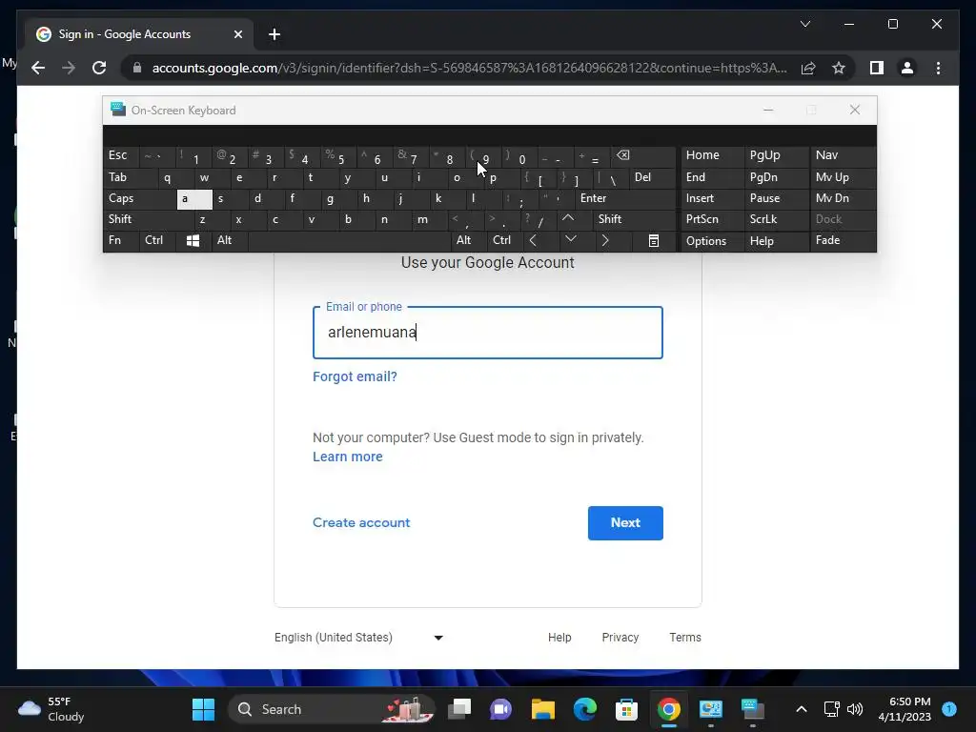Open the volume icon in system tray
This screenshot has width=976, height=732.
[855, 709]
